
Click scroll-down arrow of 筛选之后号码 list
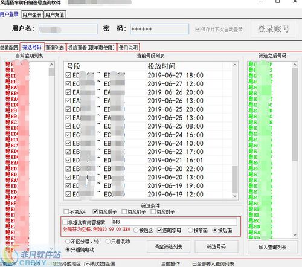295,235
